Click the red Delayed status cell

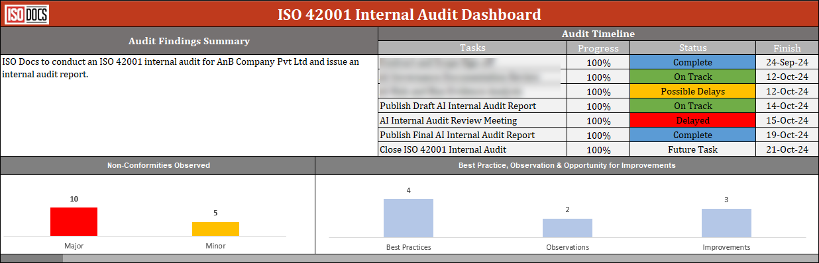tap(692, 120)
